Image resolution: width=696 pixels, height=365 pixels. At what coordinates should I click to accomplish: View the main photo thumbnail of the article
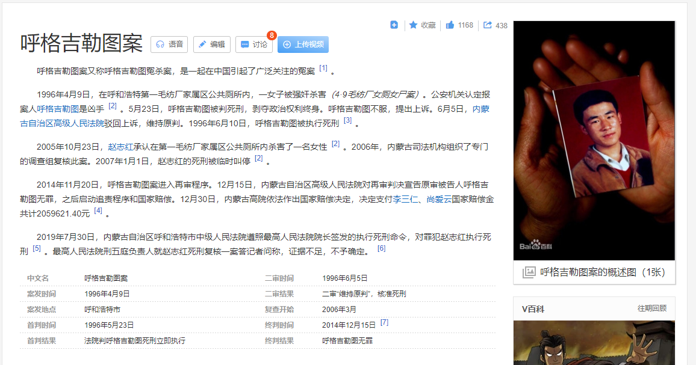tap(594, 138)
